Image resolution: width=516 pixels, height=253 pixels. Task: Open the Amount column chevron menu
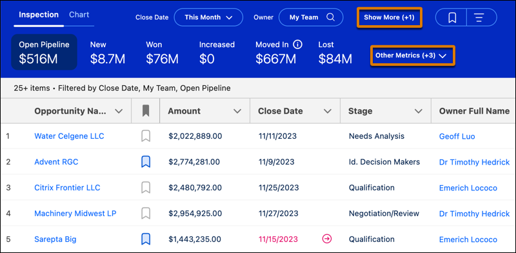tap(237, 112)
